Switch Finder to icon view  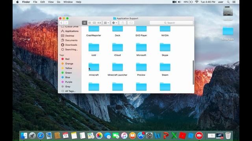85,23
